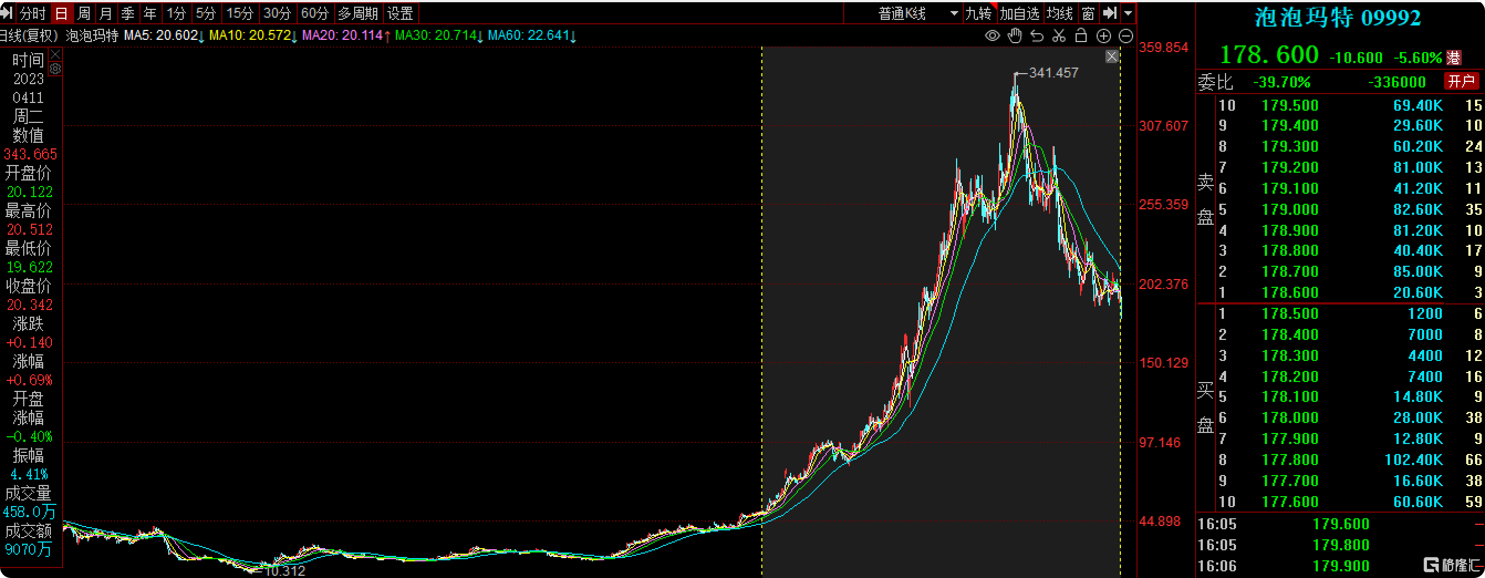Select buy level 6 price 178.000
The width and height of the screenshot is (1485, 578).
pos(1290,417)
